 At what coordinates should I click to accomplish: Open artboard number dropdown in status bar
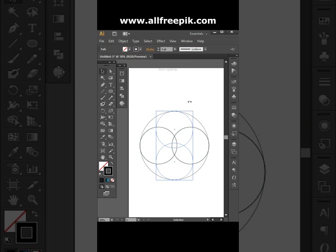pyautogui.click(x=139, y=220)
